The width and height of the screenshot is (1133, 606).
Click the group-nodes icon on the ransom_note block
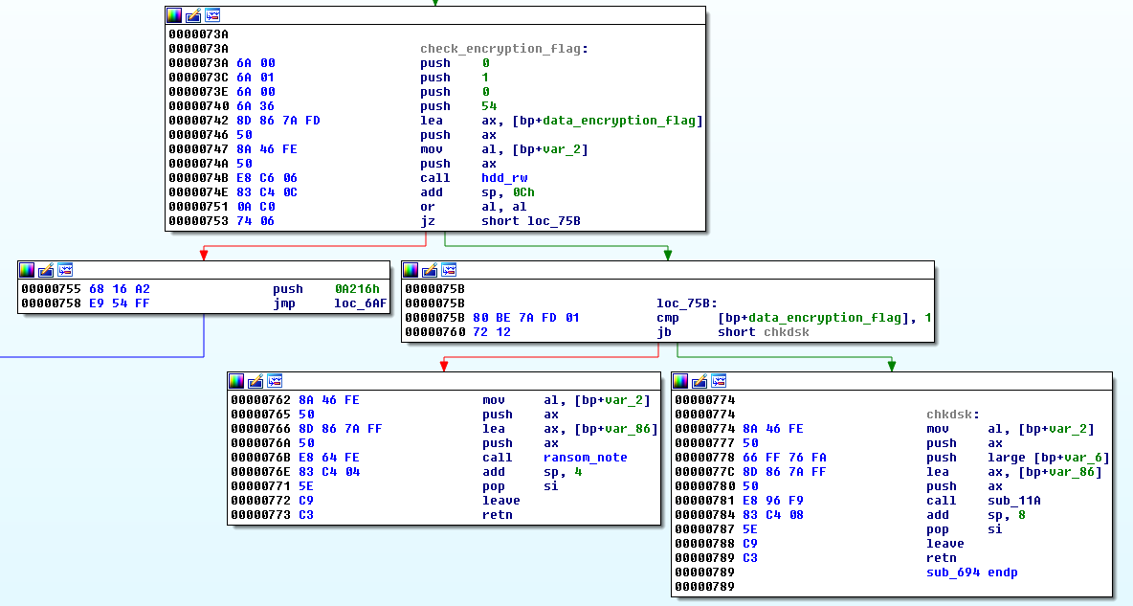[x=274, y=380]
